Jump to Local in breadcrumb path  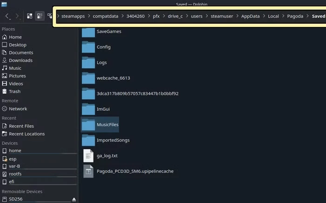(x=273, y=16)
